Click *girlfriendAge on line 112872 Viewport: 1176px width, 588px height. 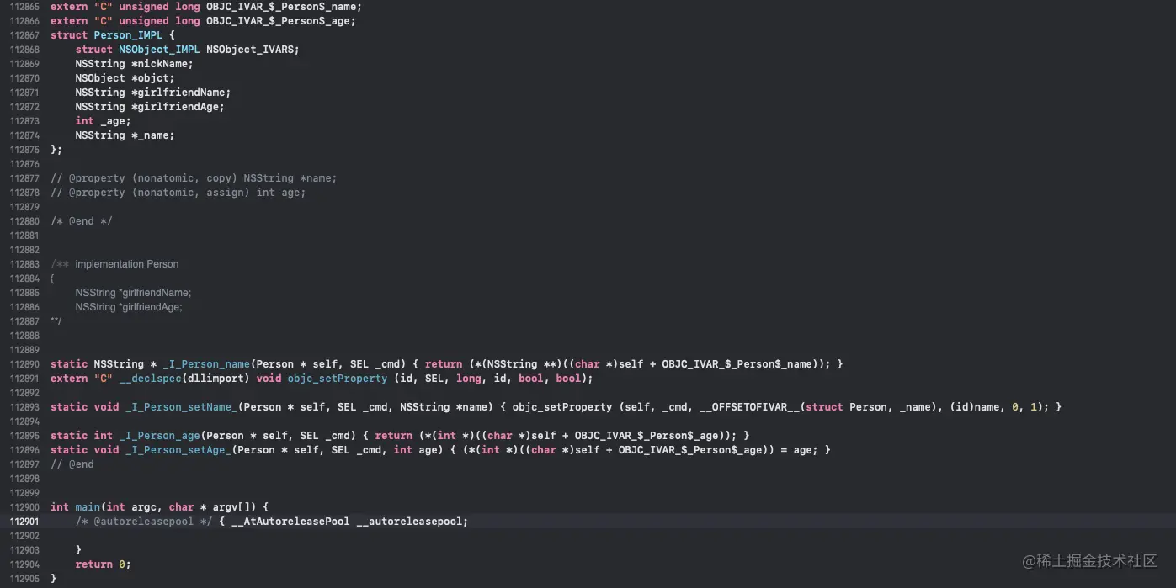point(174,107)
